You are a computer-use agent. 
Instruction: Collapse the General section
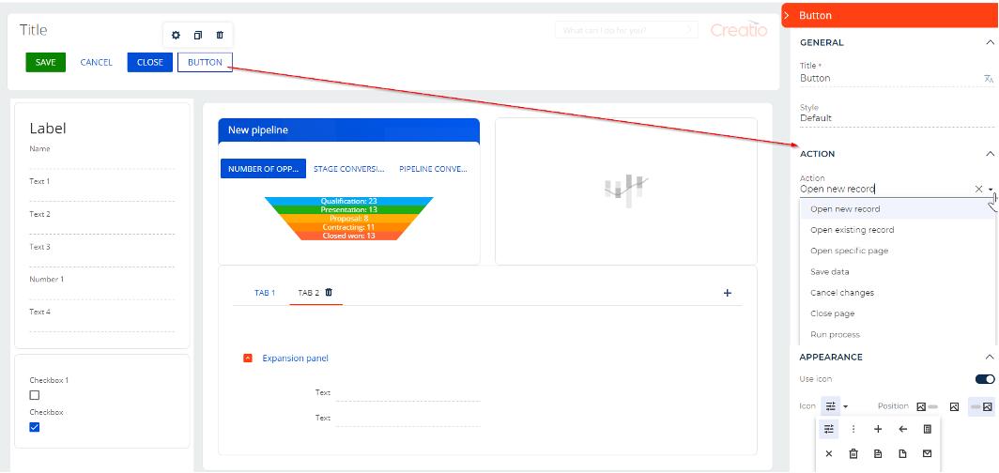pos(990,42)
